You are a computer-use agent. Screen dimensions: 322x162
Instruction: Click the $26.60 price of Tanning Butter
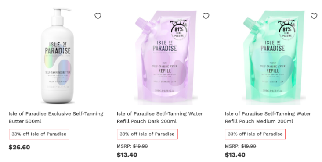(x=19, y=147)
